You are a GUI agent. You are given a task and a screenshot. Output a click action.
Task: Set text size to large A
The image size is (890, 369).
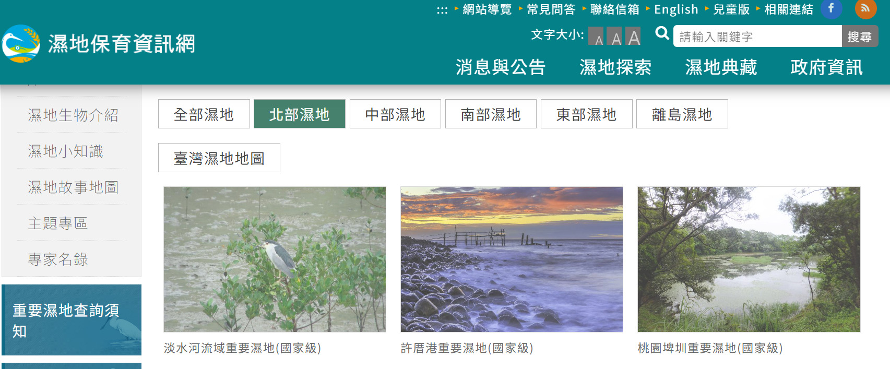(x=633, y=37)
